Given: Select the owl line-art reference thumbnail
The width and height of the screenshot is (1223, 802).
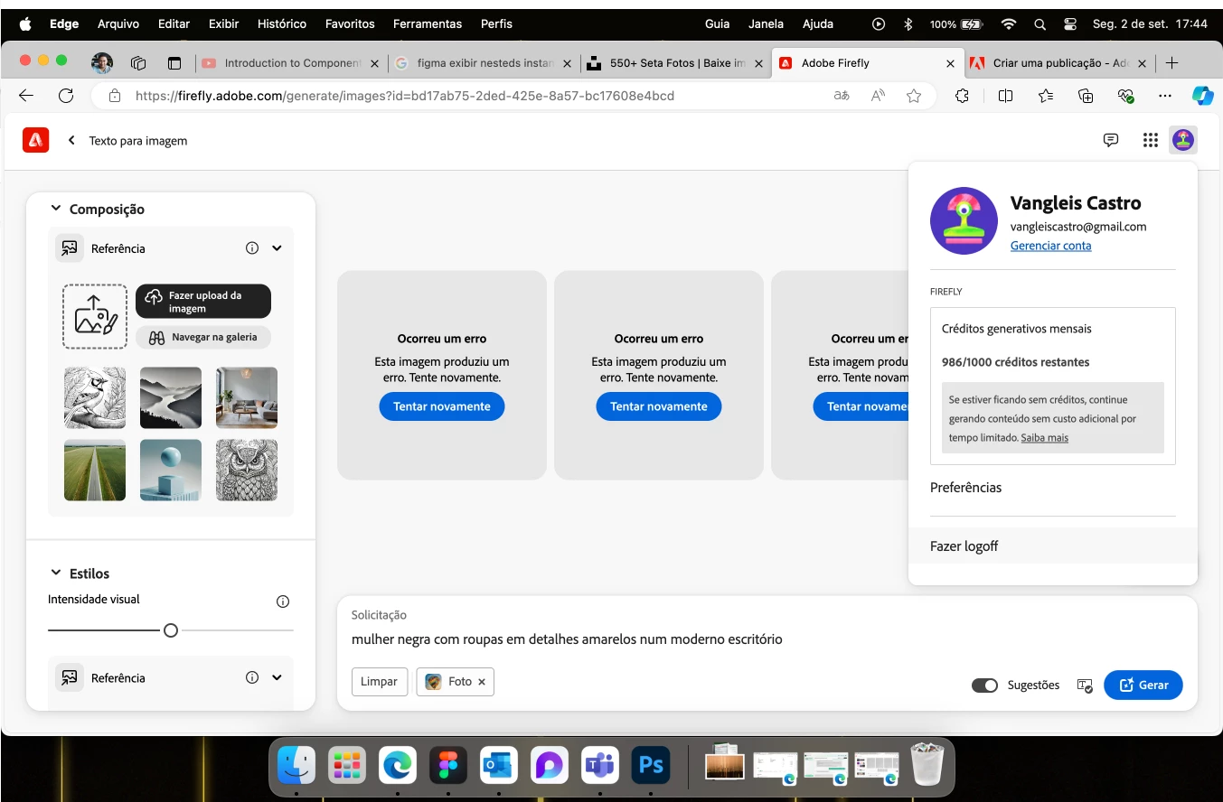Looking at the screenshot, I should [247, 470].
